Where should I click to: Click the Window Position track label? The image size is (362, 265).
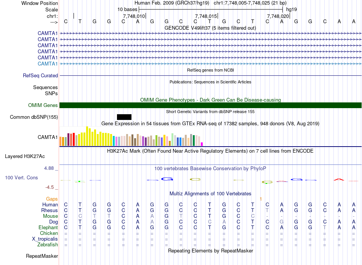[40, 3]
